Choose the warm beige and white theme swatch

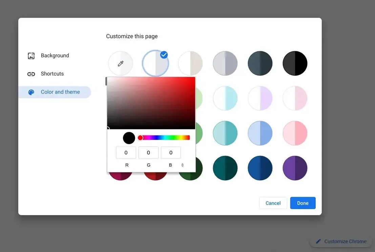190,63
